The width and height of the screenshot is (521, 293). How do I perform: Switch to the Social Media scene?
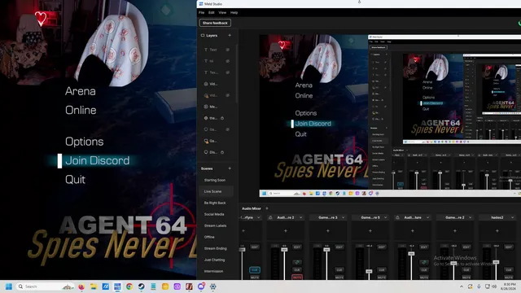214,214
